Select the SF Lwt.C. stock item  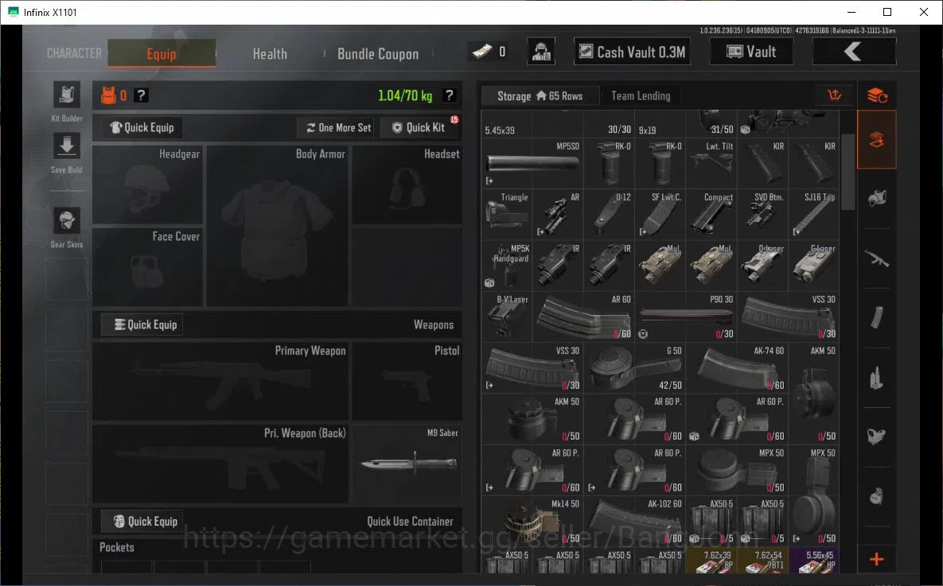(660, 214)
